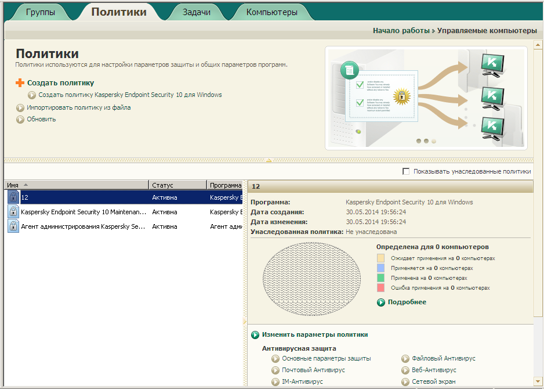Click the top scrollbar up arrow
544x389 pixels.
pyautogui.click(x=538, y=45)
